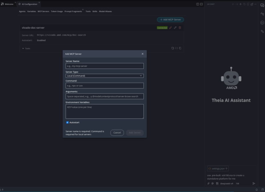Click the Cancel button in the dialog
The width and height of the screenshot is (265, 192).
(117, 133)
